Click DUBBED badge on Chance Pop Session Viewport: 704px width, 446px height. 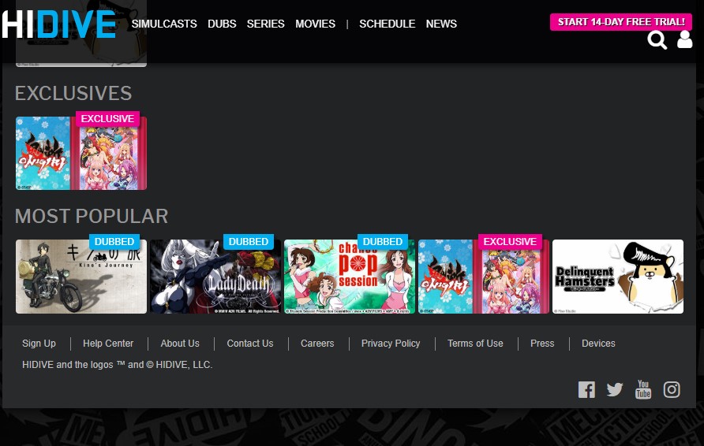(383, 242)
